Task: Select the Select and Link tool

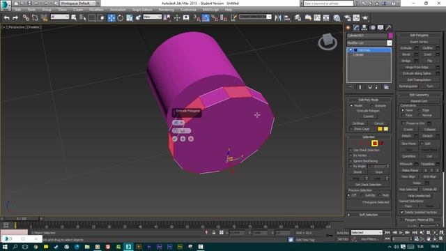Action: click(26, 17)
